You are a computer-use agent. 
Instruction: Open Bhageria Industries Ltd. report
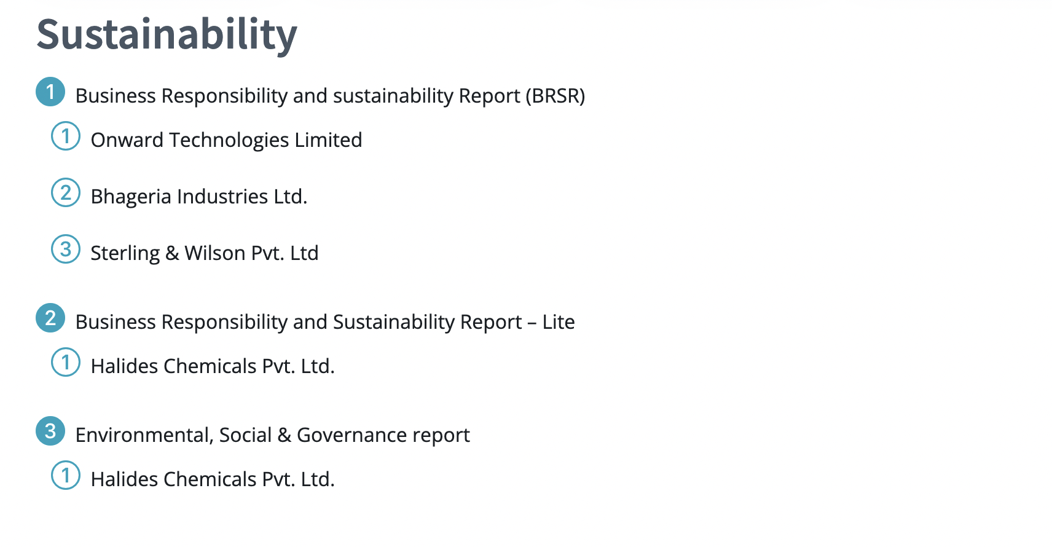pos(199,197)
